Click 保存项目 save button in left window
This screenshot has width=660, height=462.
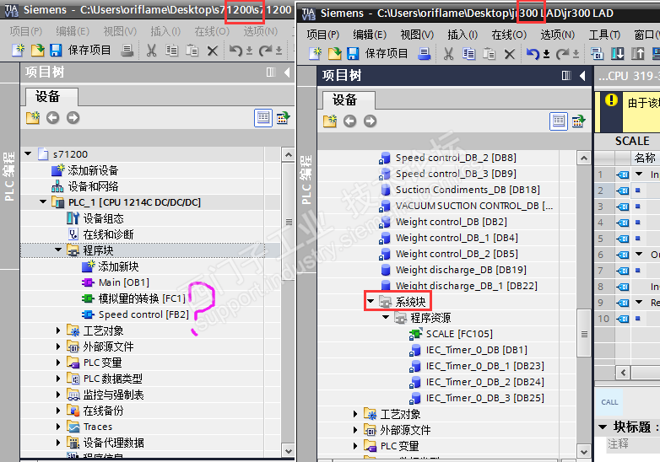80,51
